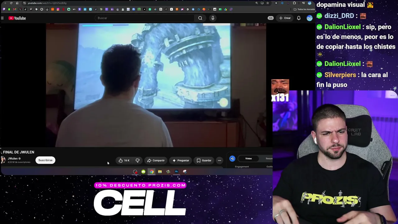The image size is (398, 224).
Task: Open the X bookmark icon
Action: 20,9
